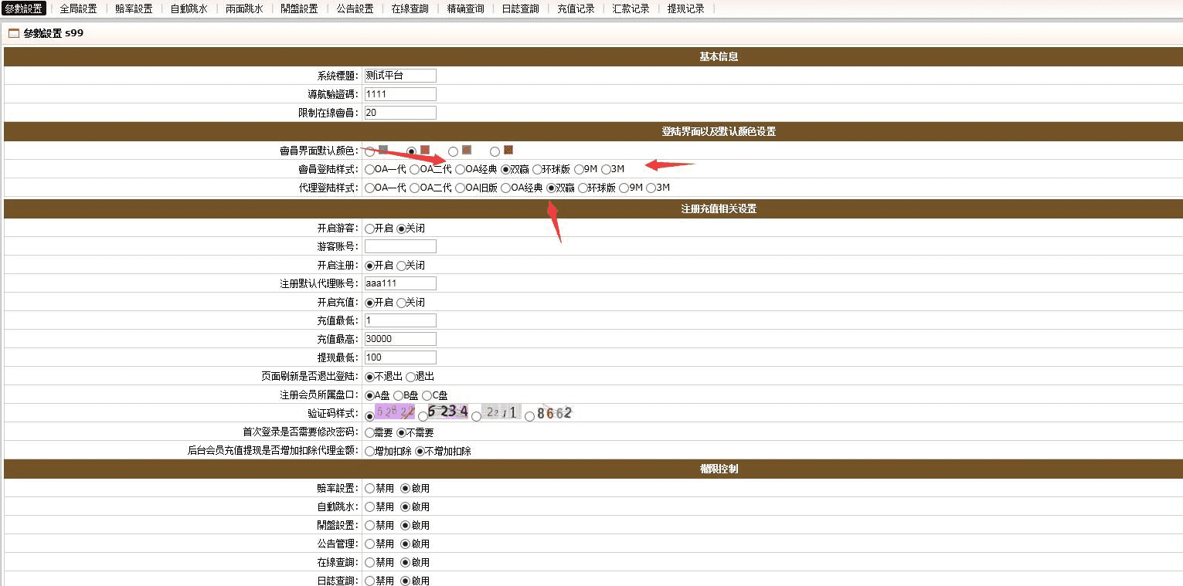Viewport: 1183px width, 586px height.
Task: Open 公告設置 from the top navigation
Action: 355,9
